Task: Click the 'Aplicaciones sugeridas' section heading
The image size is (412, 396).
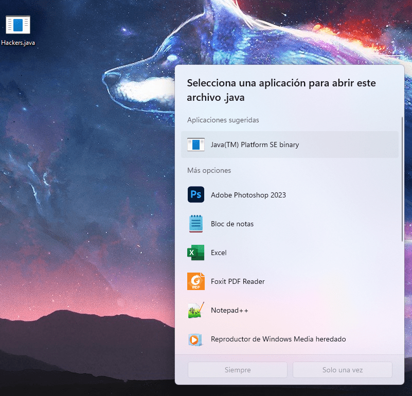Action: [223, 120]
